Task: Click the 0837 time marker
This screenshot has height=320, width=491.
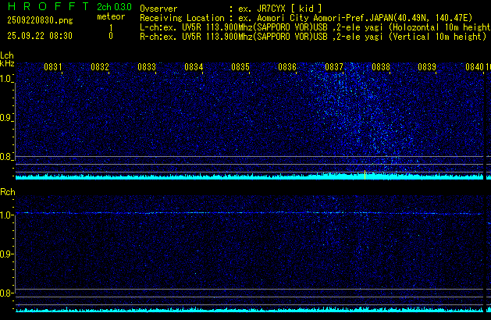Action: 334,67
